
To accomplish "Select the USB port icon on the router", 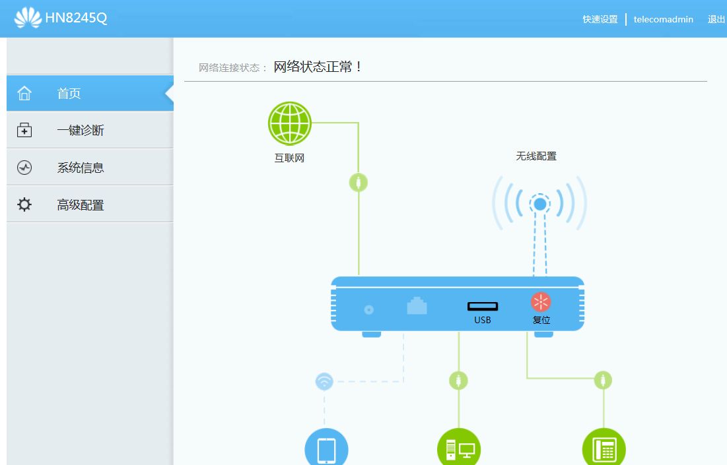I will (483, 305).
